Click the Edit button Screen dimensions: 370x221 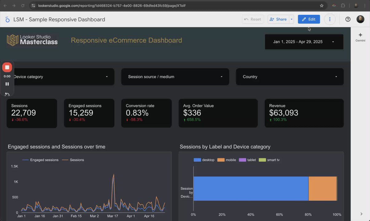[309, 19]
